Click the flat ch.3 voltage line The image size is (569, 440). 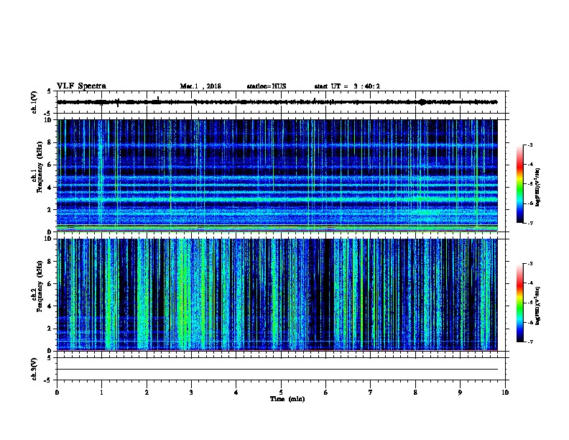(x=277, y=370)
